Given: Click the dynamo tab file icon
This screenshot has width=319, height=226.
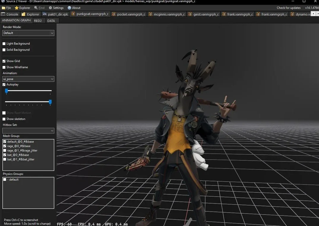Looking at the screenshot, I should [x=292, y=14].
